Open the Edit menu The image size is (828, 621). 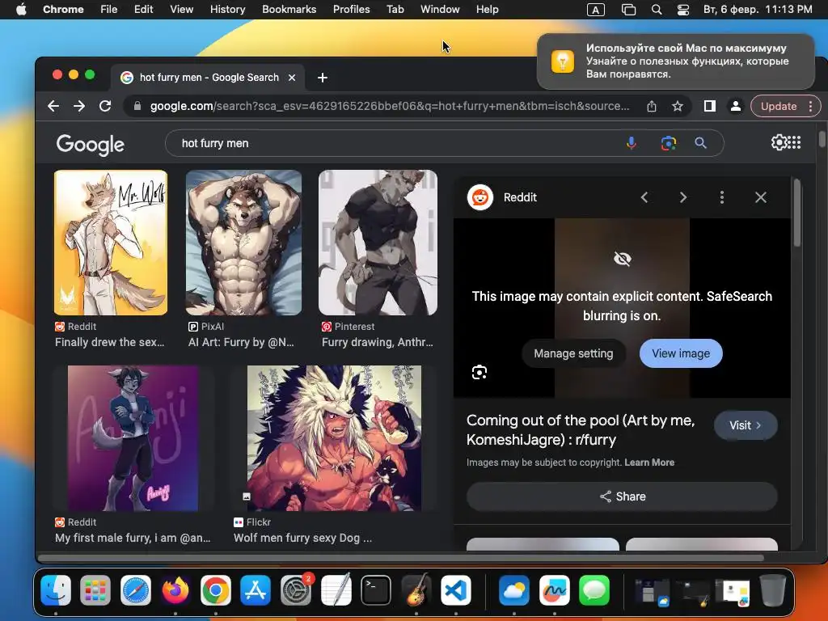144,10
